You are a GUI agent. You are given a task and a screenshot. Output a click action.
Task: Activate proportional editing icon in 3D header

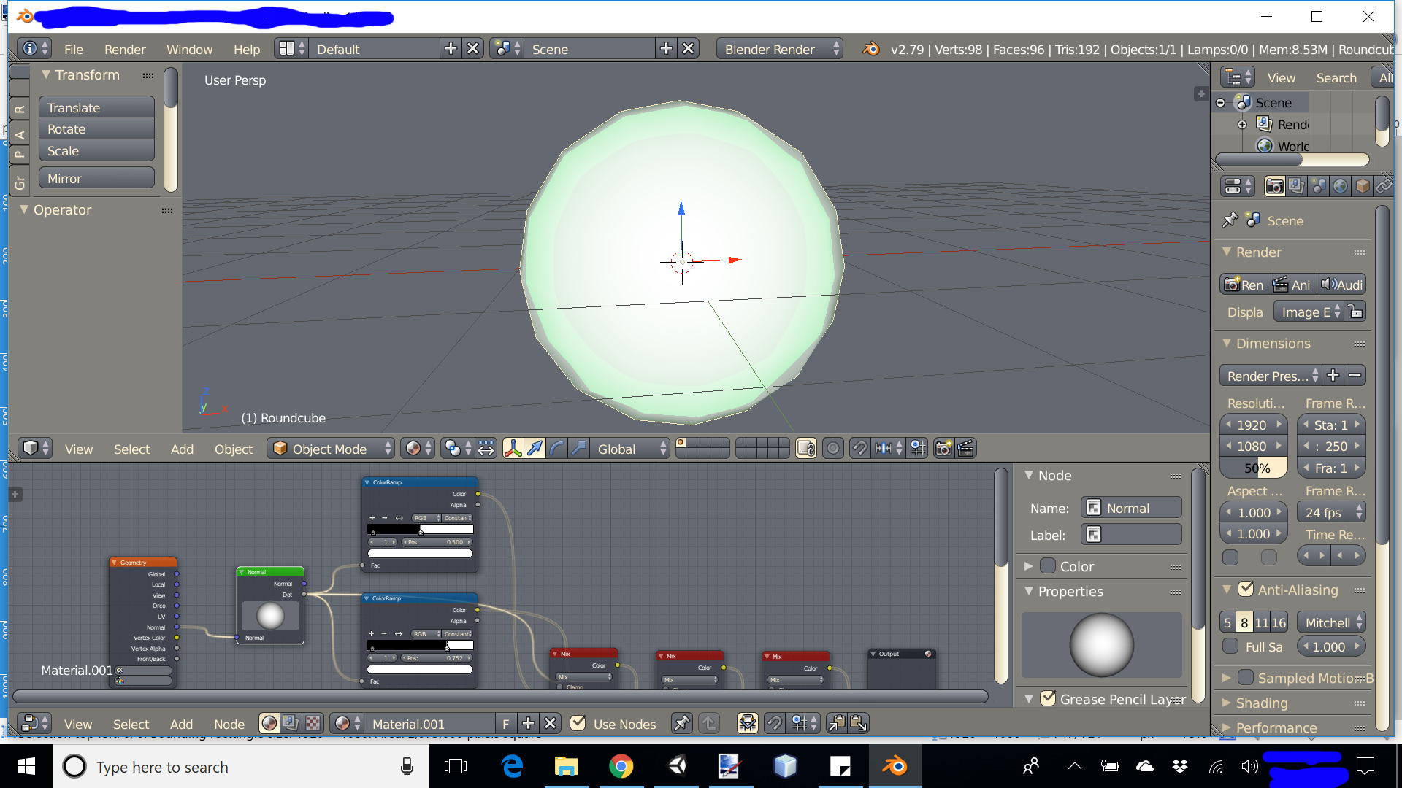(x=833, y=448)
